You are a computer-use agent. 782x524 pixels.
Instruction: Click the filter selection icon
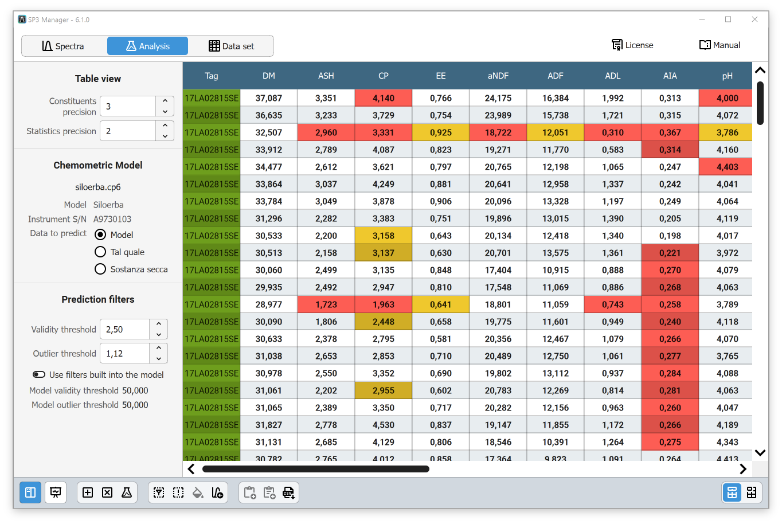(159, 492)
